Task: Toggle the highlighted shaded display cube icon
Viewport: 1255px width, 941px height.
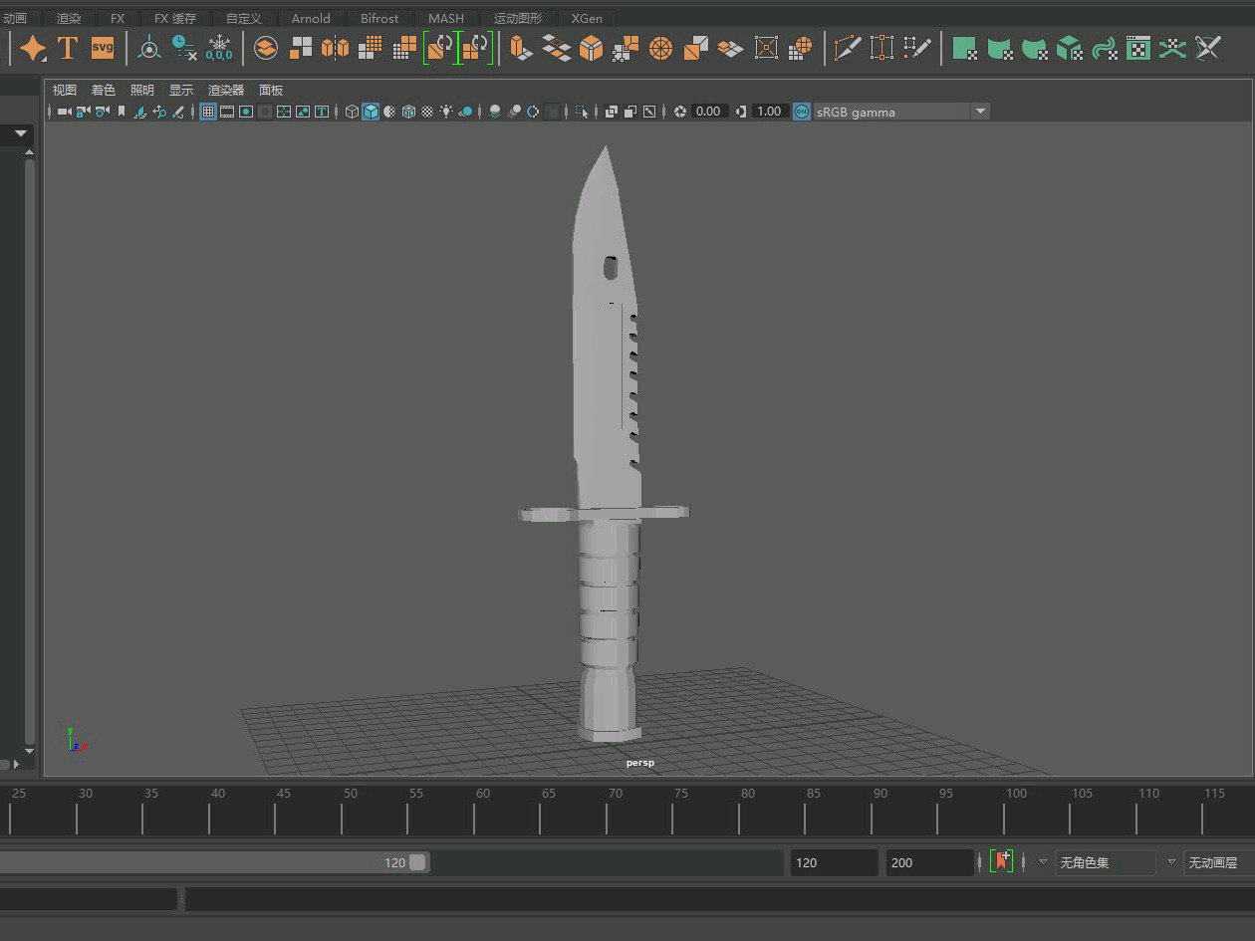Action: 371,112
